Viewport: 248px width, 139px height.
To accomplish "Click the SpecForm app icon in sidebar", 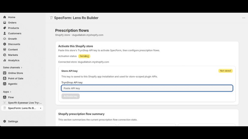I will [x=4, y=108].
